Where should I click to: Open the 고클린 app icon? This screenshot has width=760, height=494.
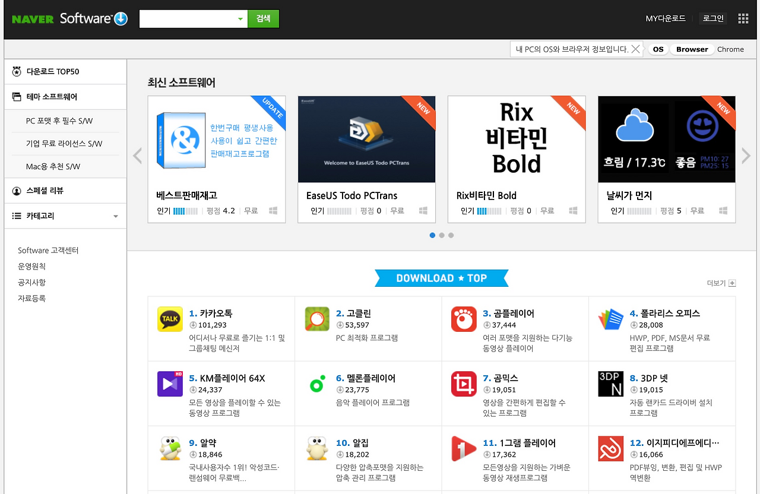(317, 319)
